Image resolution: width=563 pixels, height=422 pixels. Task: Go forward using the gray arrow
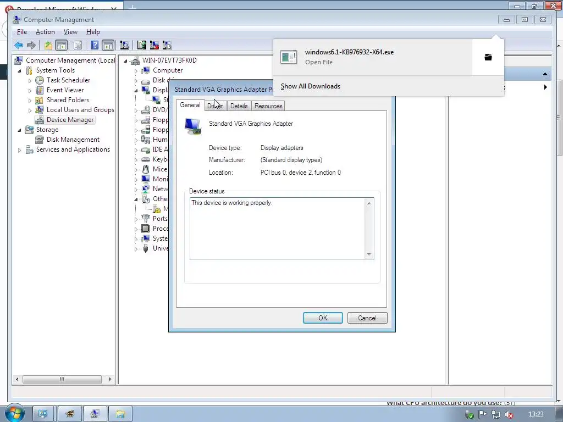pyautogui.click(x=31, y=45)
